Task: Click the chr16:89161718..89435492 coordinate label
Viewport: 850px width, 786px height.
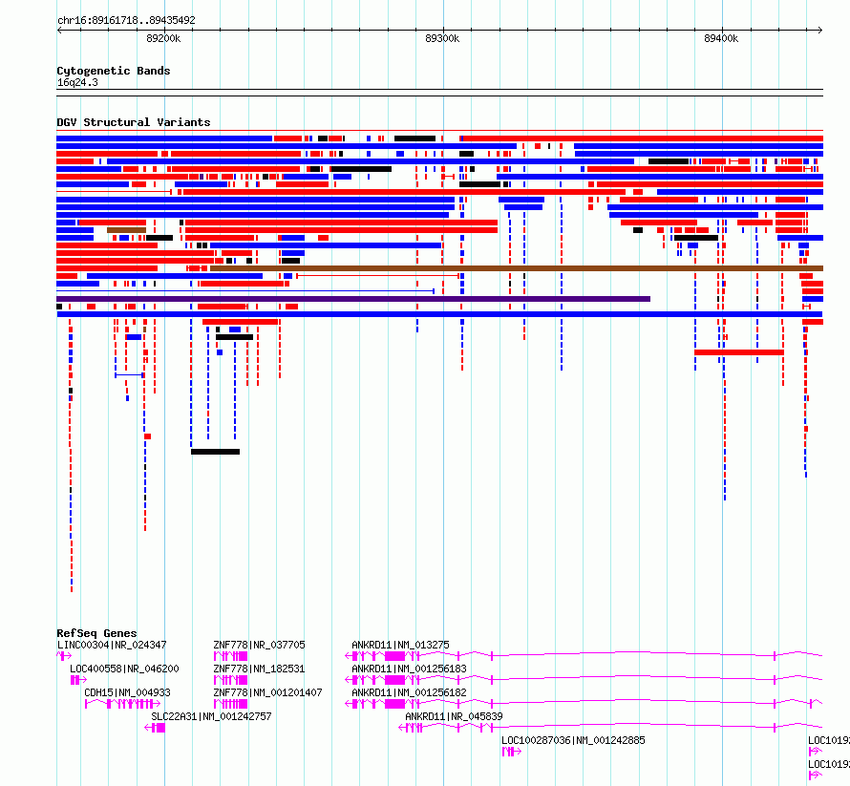Action: tap(126, 20)
